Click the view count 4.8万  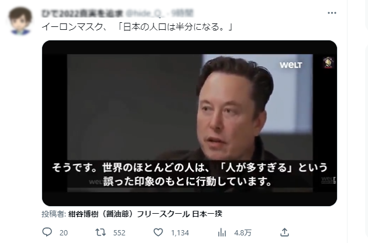(x=243, y=232)
